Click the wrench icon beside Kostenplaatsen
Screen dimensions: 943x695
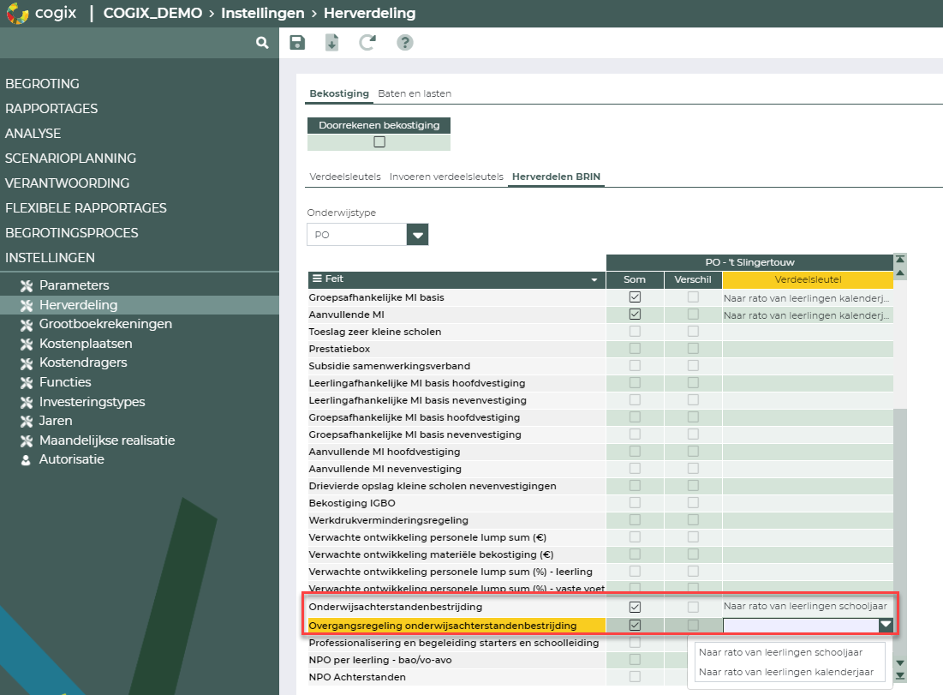coord(27,345)
